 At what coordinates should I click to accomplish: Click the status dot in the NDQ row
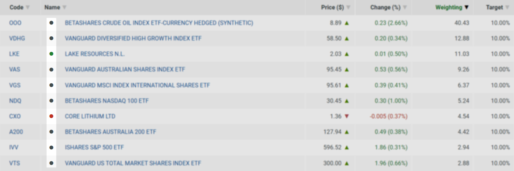click(51, 101)
